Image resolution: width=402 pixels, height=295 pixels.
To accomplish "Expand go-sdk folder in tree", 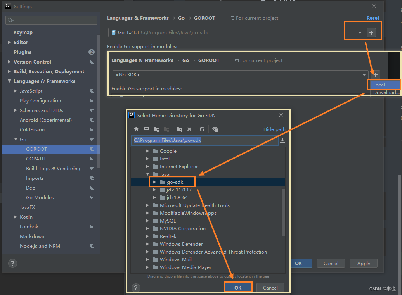I will click(x=154, y=182).
